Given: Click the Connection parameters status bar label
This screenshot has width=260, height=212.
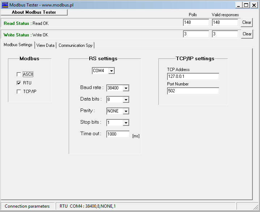Looking at the screenshot, I should [27, 206].
